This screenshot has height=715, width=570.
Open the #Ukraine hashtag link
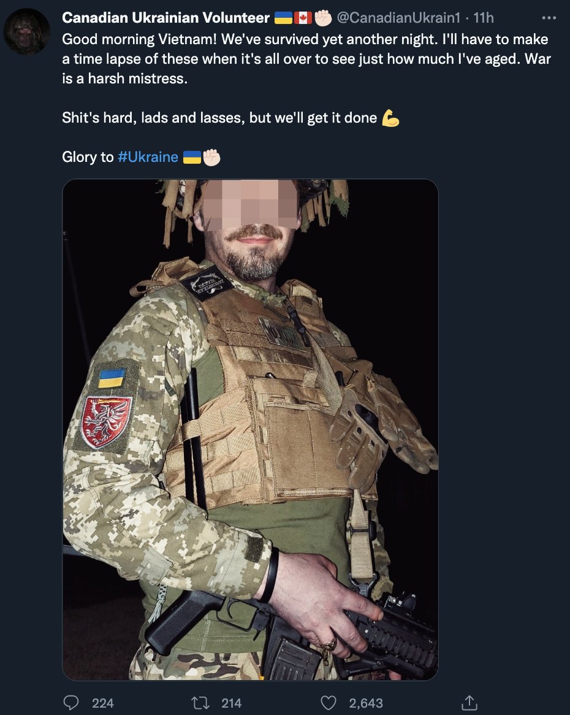[148, 157]
